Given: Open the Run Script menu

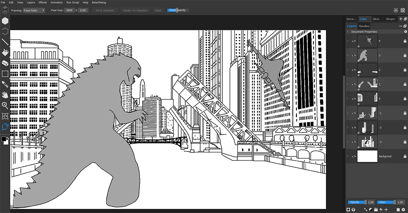Looking at the screenshot, I should click(72, 2).
